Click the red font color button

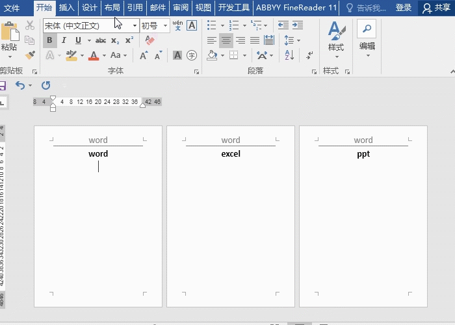[x=94, y=55]
